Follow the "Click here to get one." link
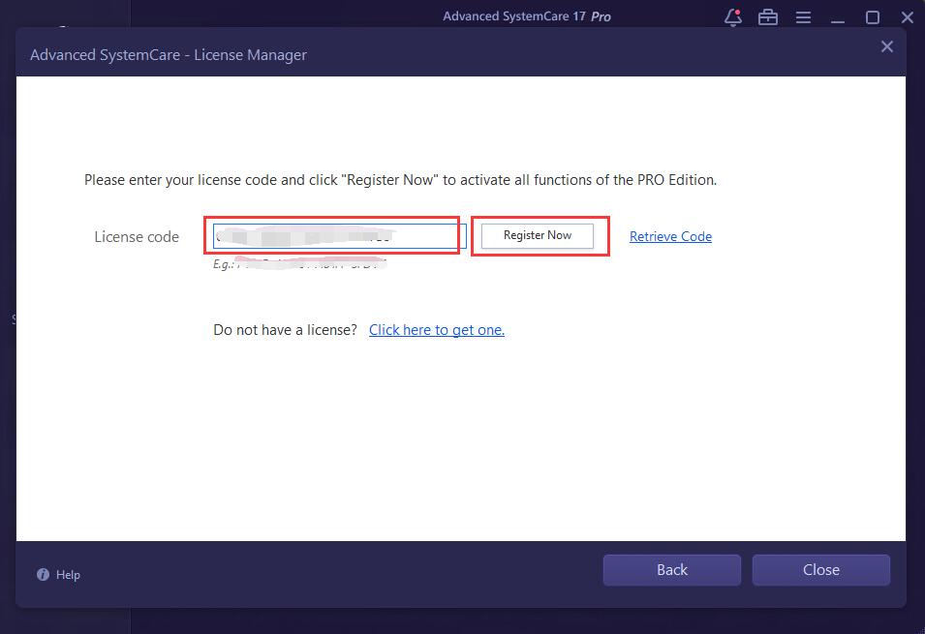This screenshot has height=634, width=925. point(437,330)
